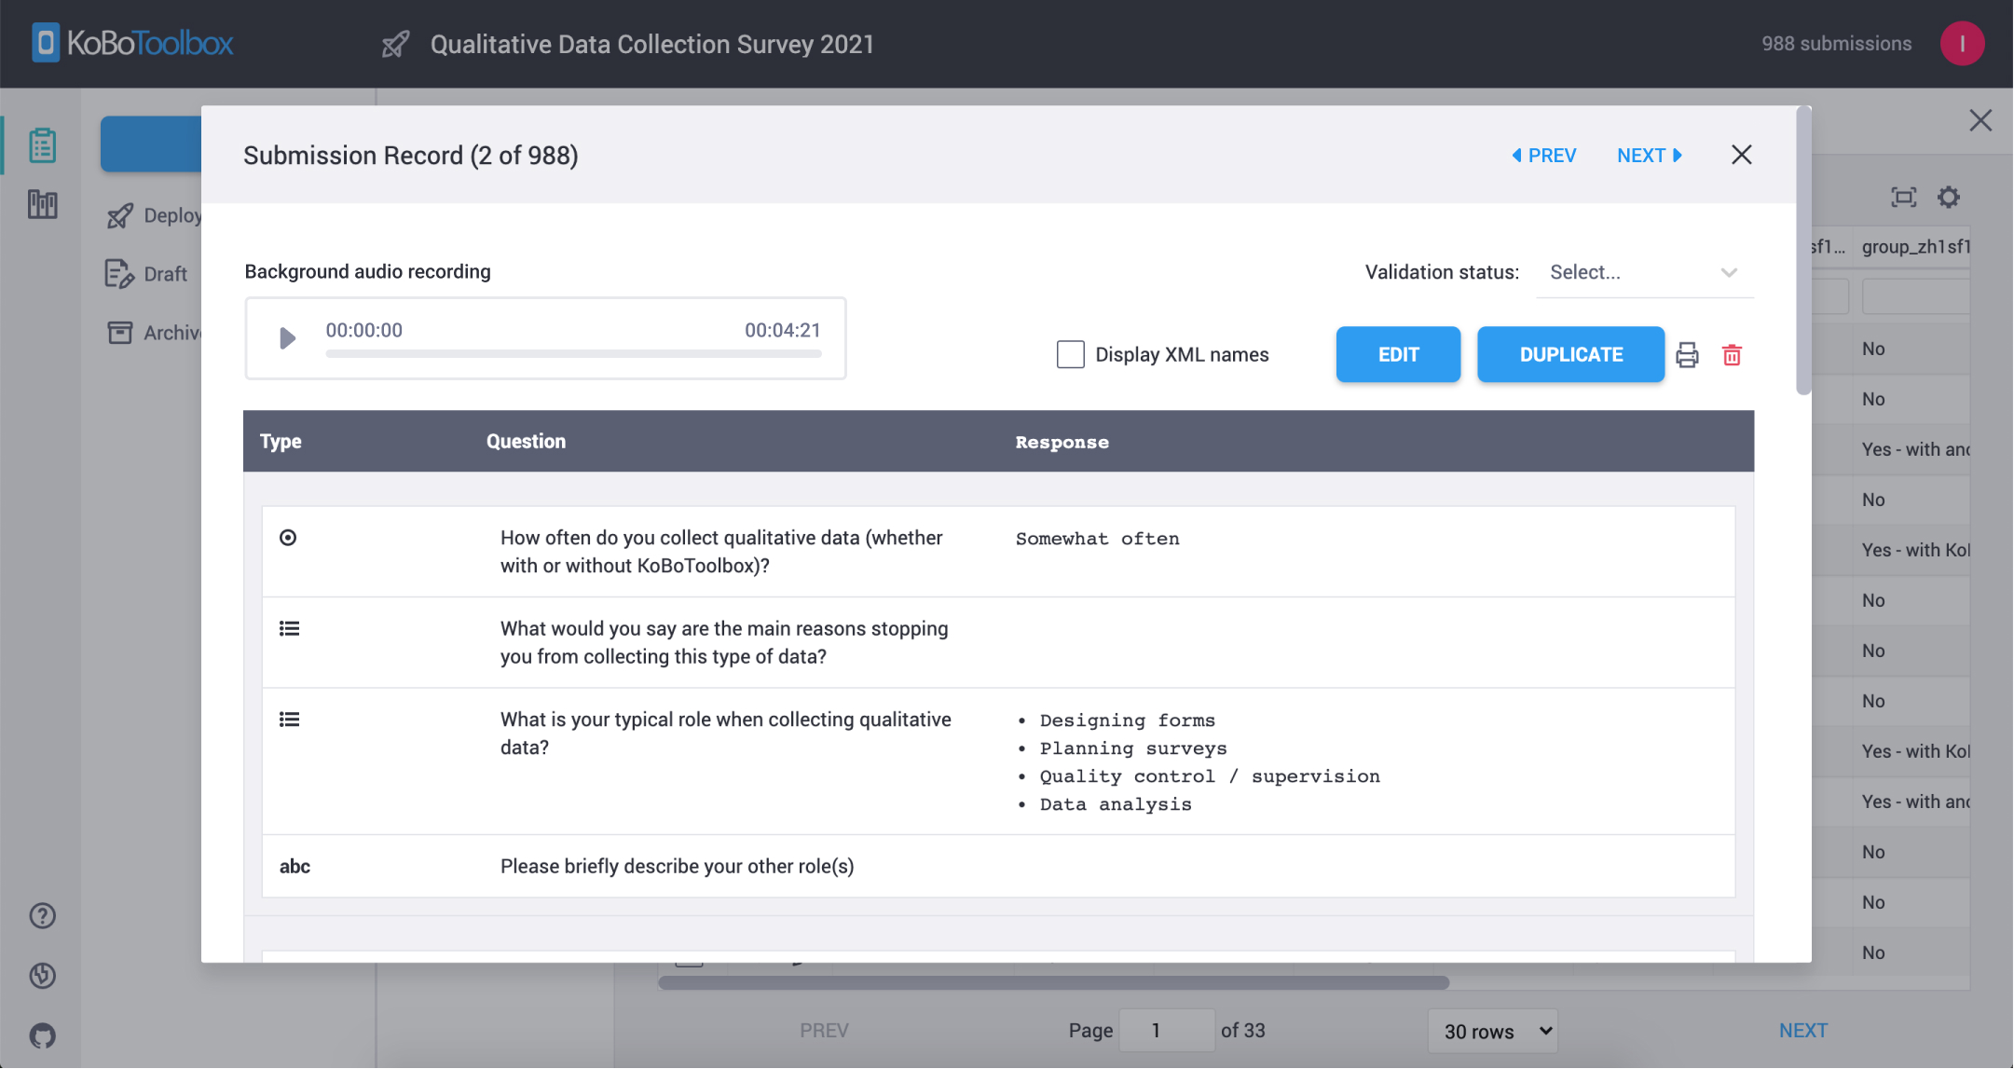Expand the table to fullscreen view

[1903, 197]
